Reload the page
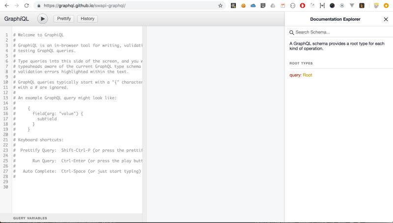Image resolution: width=393 pixels, height=223 pixels. [27, 5]
